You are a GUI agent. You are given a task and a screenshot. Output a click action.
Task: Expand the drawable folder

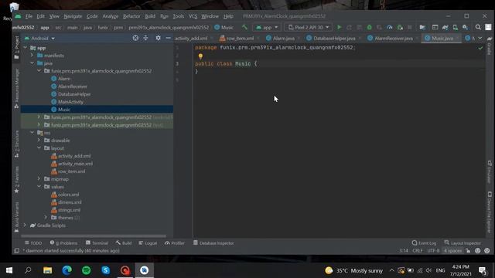39,141
